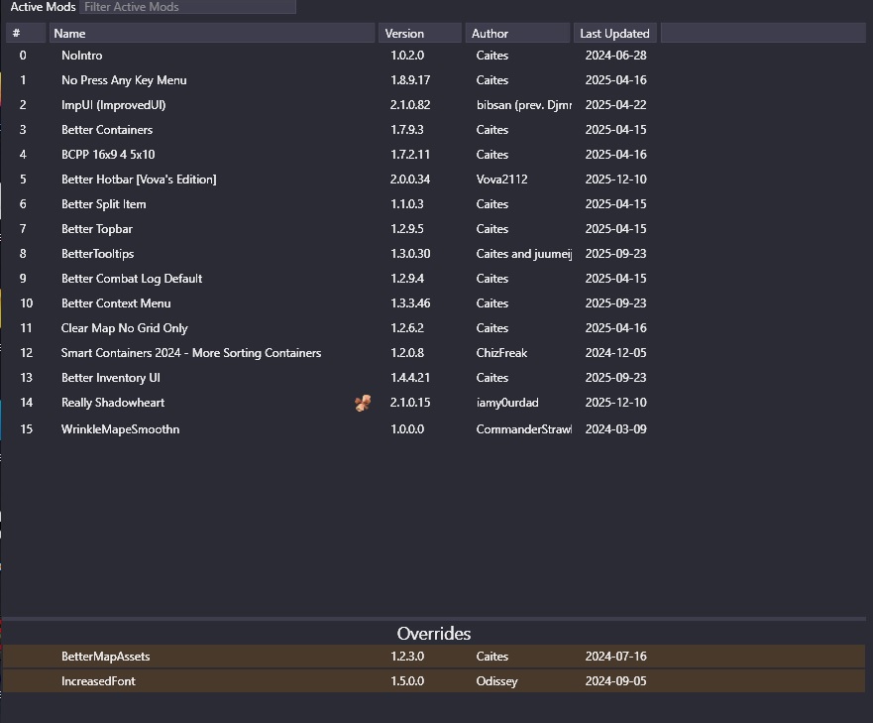The height and width of the screenshot is (723, 873).
Task: Select the WrinkleMapeSmoothn mod
Action: click(434, 429)
